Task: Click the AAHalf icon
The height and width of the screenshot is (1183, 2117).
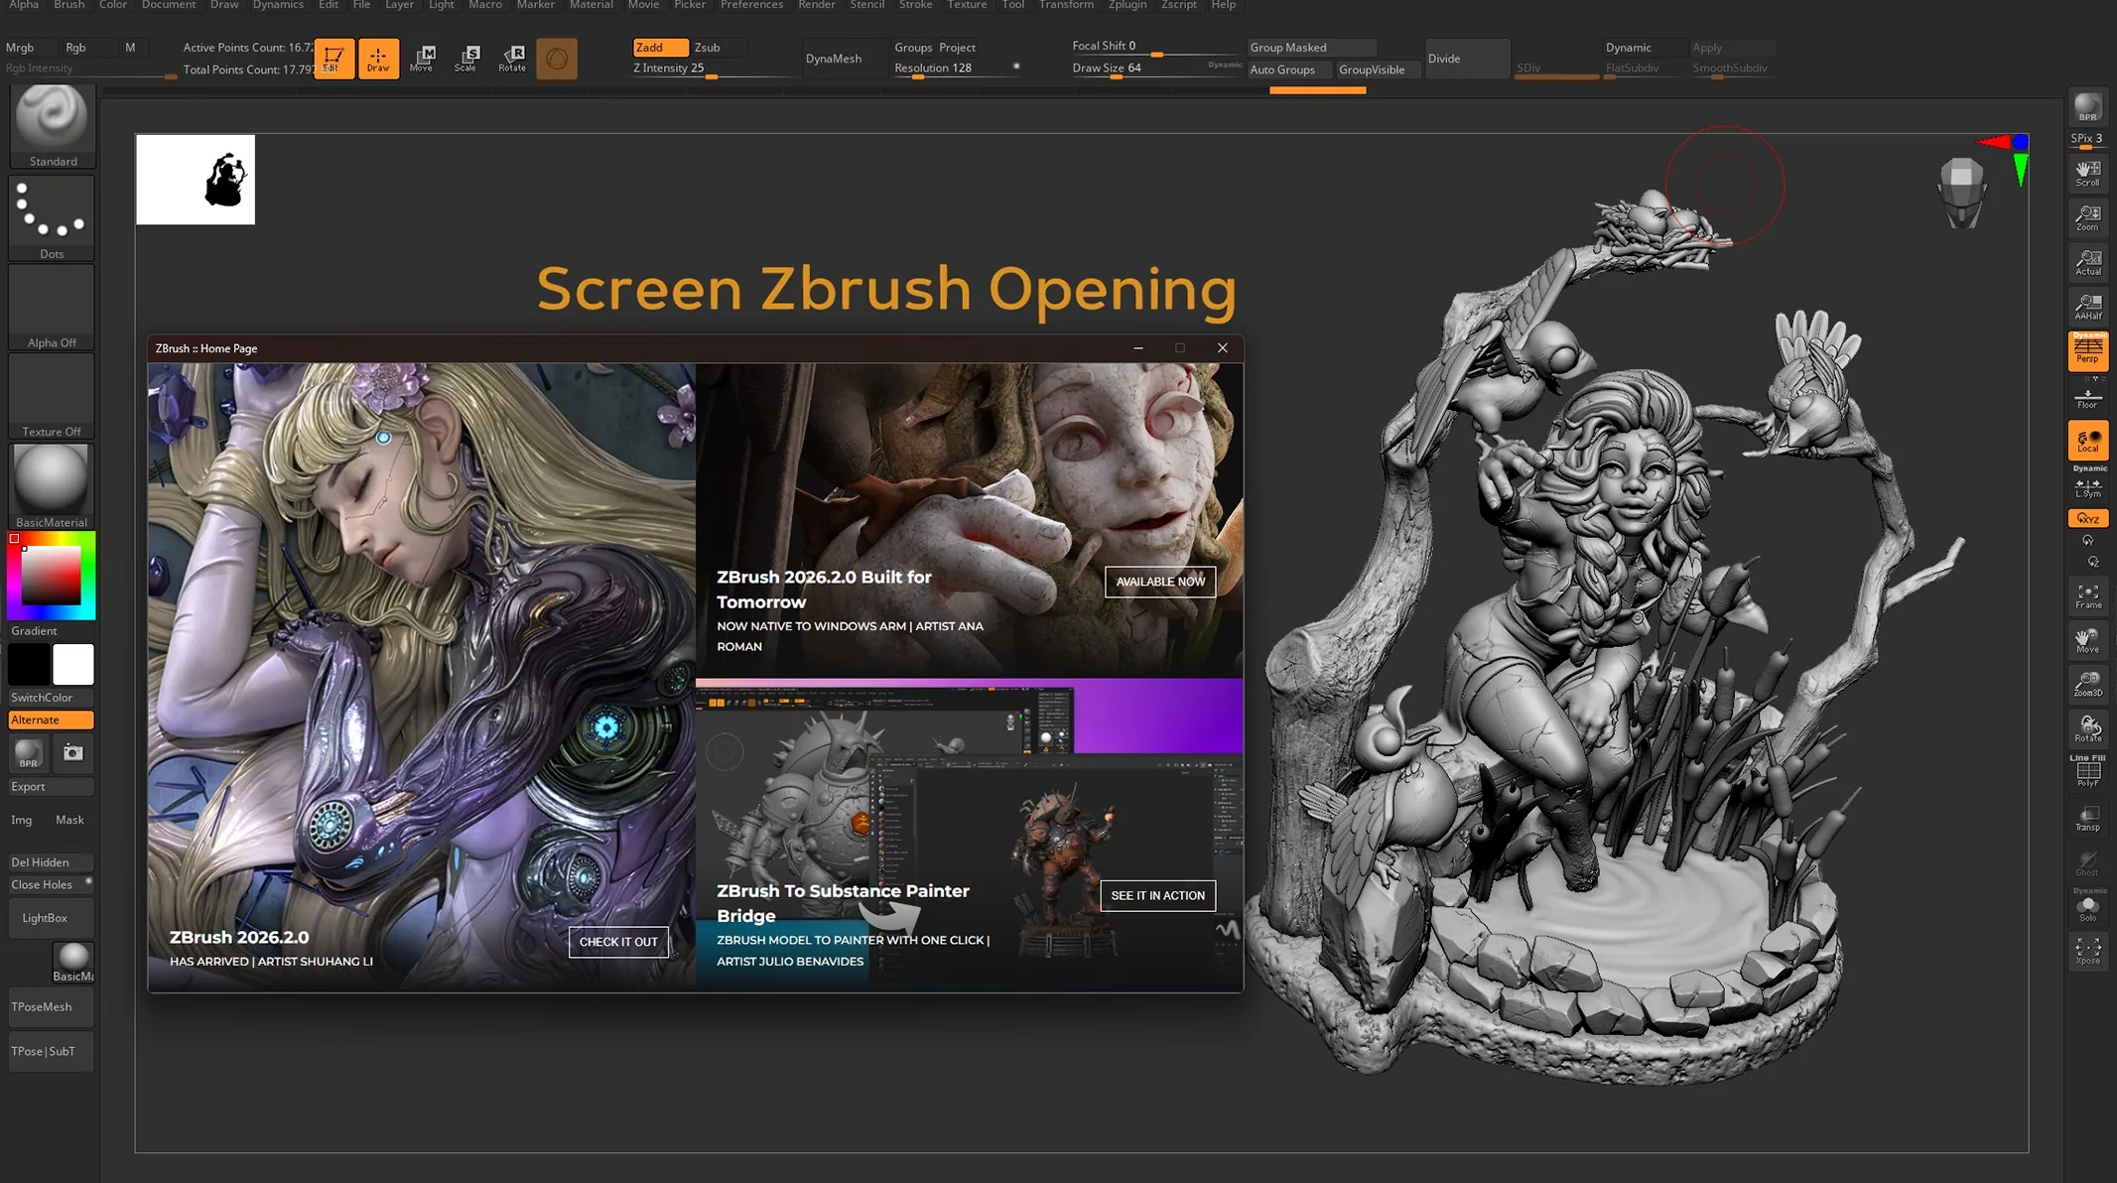Action: click(x=2087, y=307)
